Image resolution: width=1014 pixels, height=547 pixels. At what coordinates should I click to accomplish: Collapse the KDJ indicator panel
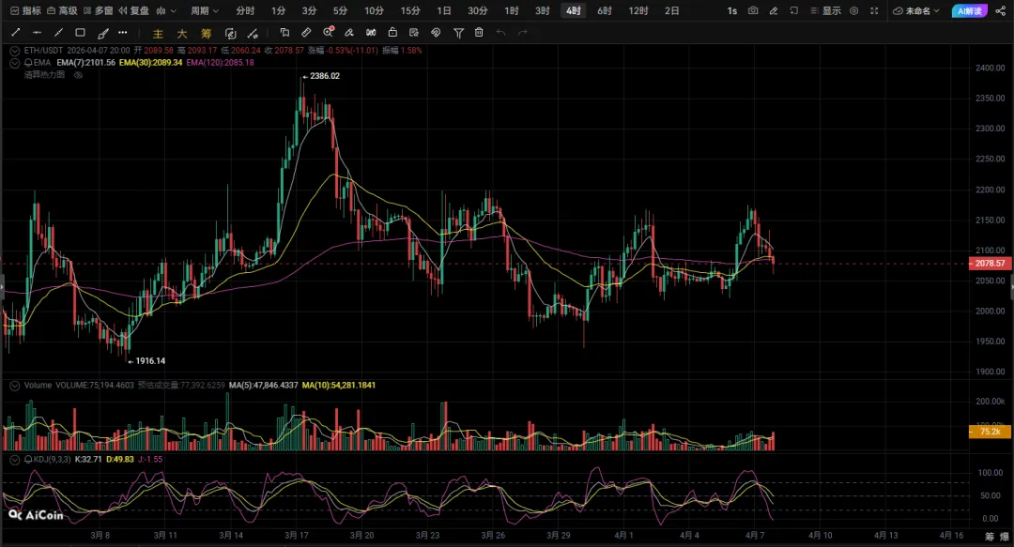[15, 459]
